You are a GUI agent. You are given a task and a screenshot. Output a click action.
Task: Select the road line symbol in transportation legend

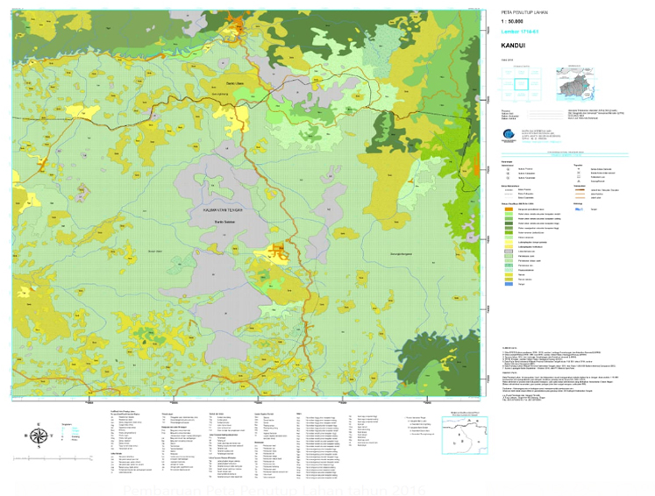click(580, 189)
